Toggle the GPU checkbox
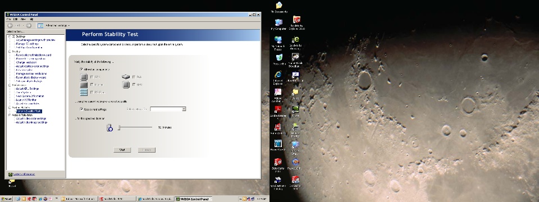Viewport: 539px width, 202px height. 134,85
